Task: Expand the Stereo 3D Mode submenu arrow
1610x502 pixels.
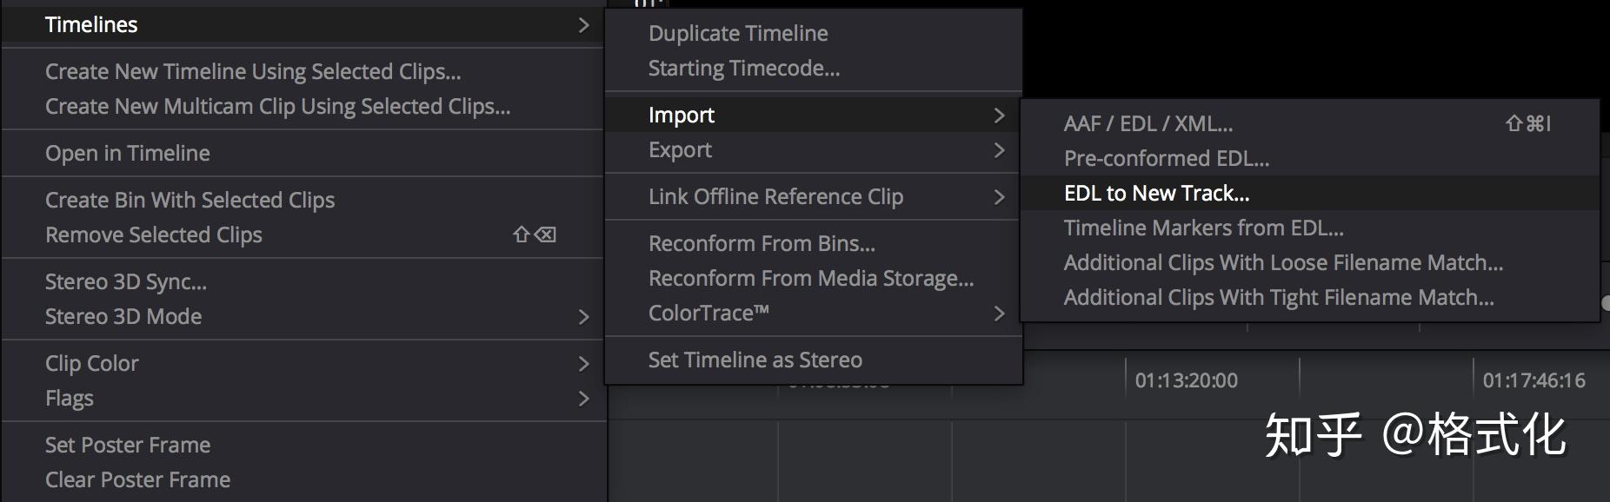Action: [x=583, y=317]
